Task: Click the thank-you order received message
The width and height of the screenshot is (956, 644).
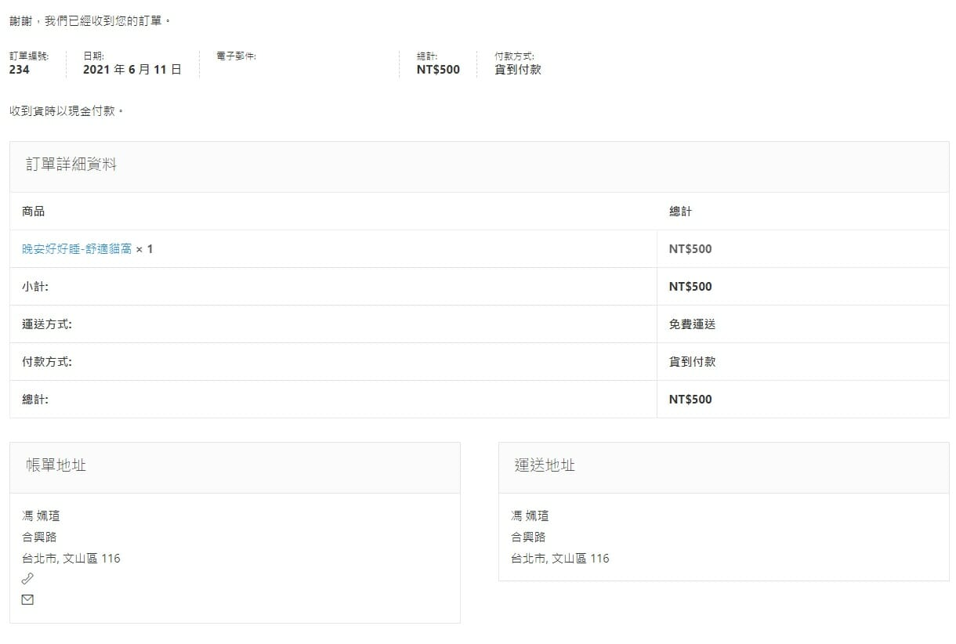Action: [90, 21]
